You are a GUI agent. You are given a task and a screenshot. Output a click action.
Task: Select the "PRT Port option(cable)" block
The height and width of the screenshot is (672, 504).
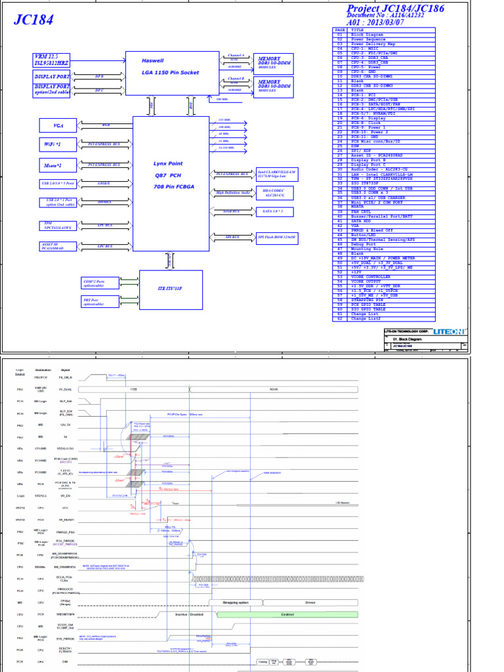tap(100, 301)
